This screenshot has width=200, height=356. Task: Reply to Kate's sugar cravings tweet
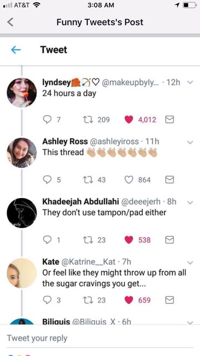point(47,300)
